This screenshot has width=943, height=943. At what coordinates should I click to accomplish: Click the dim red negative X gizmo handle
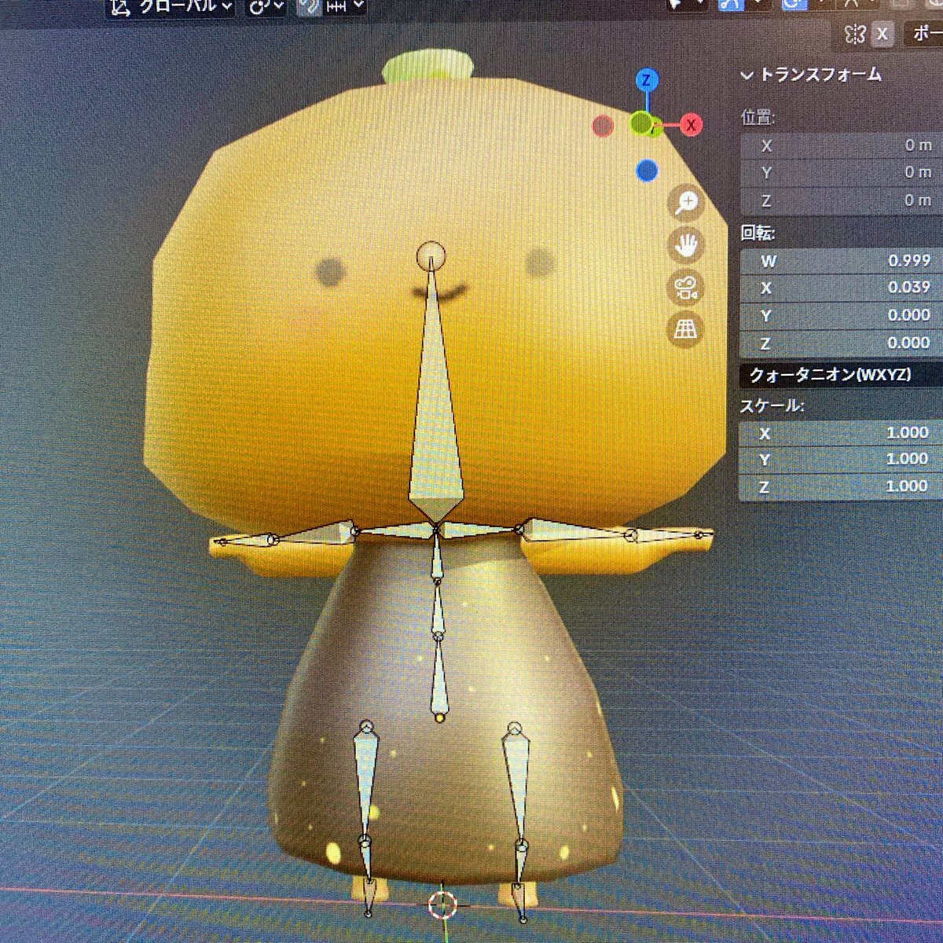click(x=603, y=126)
